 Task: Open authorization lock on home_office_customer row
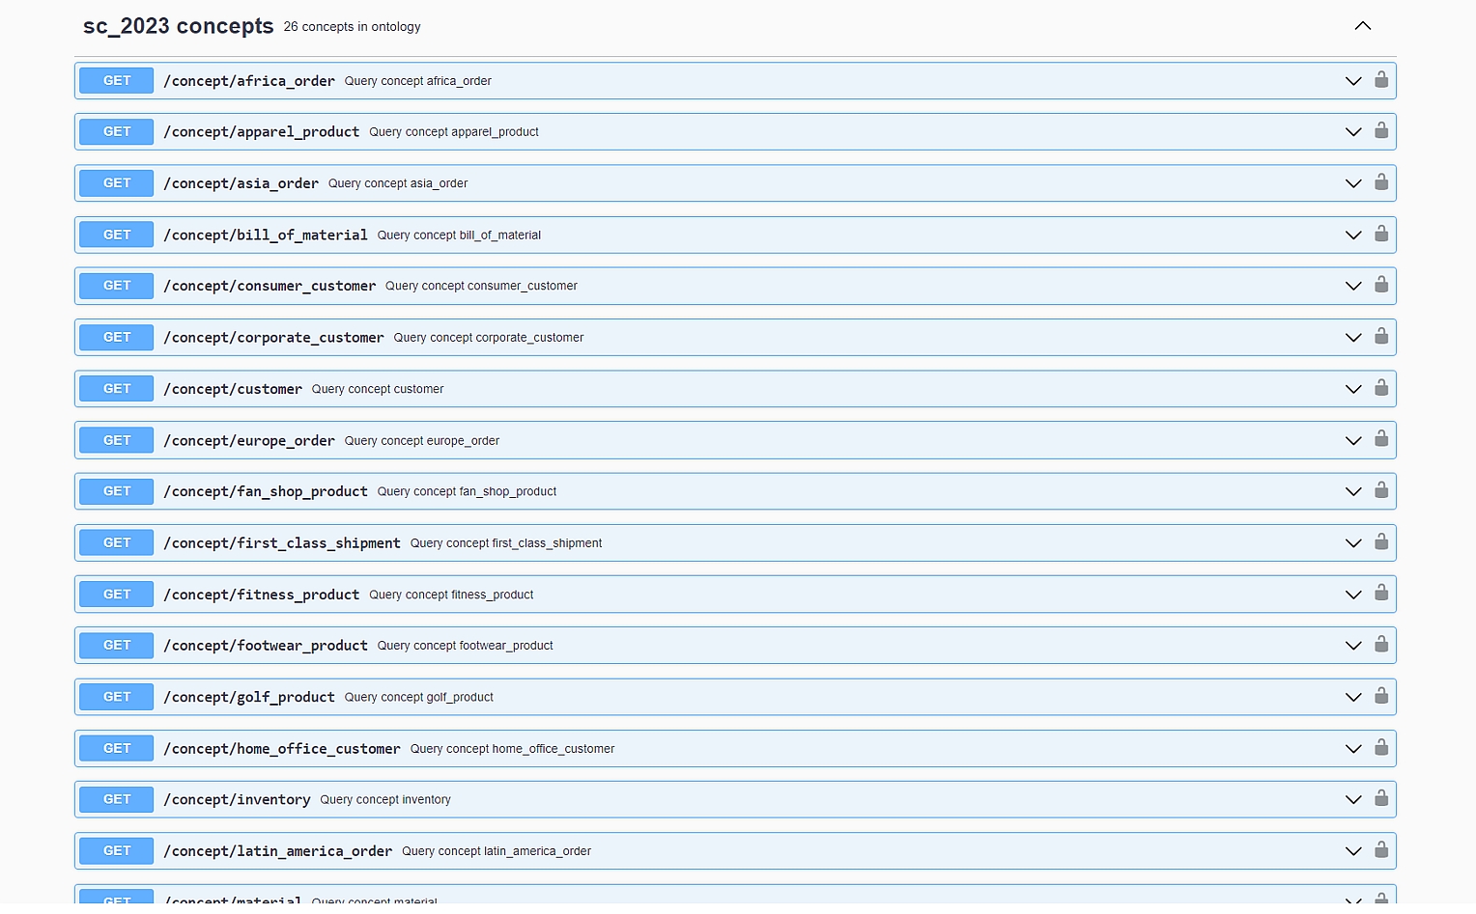click(x=1381, y=748)
